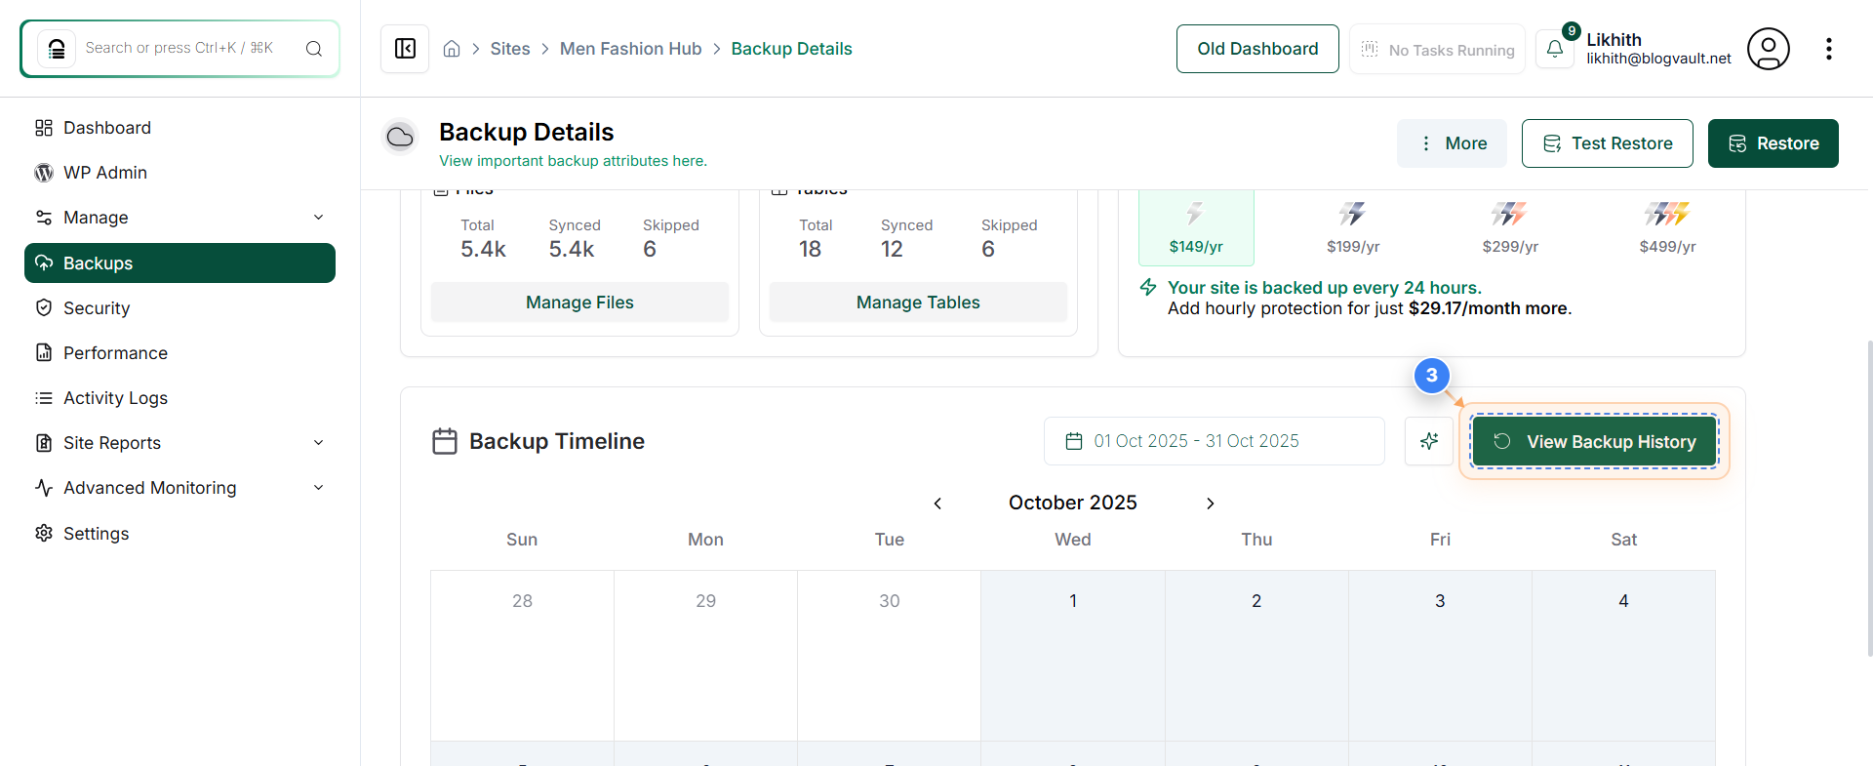The image size is (1873, 766).
Task: Open Security in the sidebar
Action: point(179,308)
